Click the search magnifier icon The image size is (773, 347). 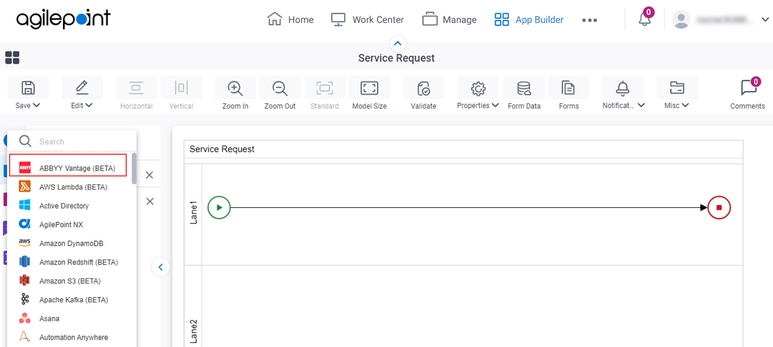(25, 141)
